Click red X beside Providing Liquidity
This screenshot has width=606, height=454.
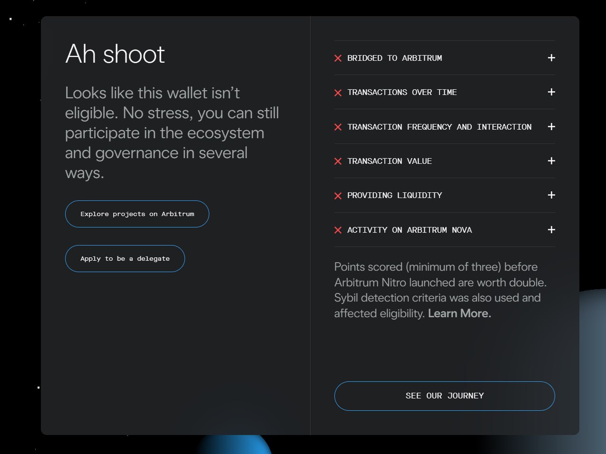(338, 196)
